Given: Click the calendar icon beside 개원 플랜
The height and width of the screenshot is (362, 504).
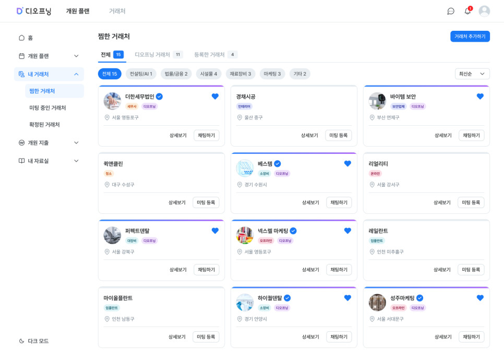Looking at the screenshot, I should point(21,56).
